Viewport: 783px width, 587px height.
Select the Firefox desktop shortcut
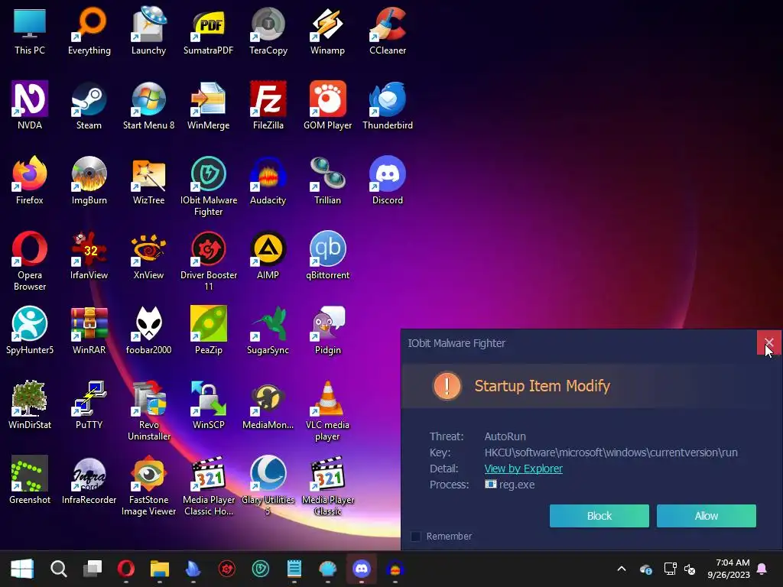[30, 180]
